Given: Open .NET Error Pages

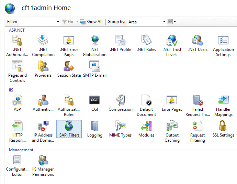Looking at the screenshot, I should click(x=69, y=46).
